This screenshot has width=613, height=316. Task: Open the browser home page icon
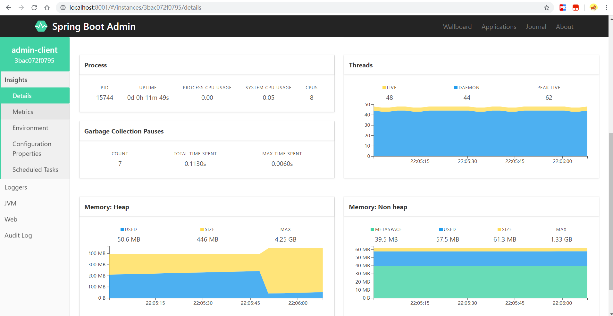pos(47,7)
